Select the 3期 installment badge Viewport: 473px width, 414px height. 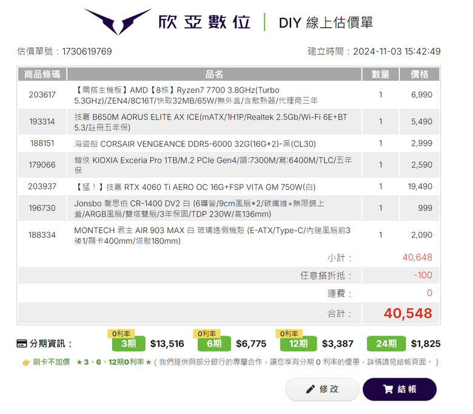click(129, 344)
